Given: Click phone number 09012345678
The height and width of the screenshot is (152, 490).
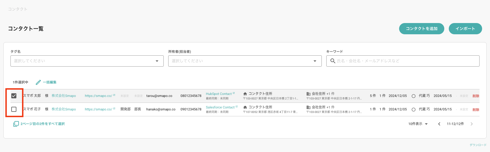Looking at the screenshot, I should [x=191, y=109].
